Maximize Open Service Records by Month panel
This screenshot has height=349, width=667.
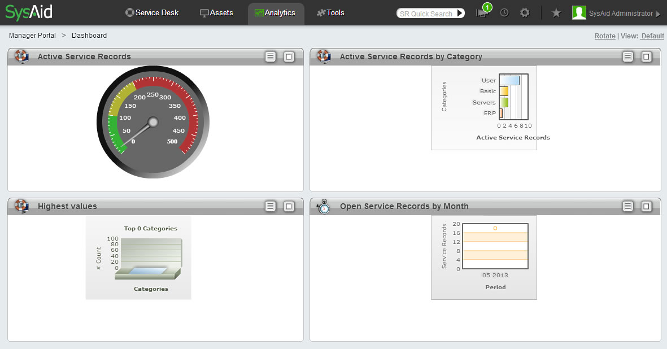pyautogui.click(x=647, y=206)
